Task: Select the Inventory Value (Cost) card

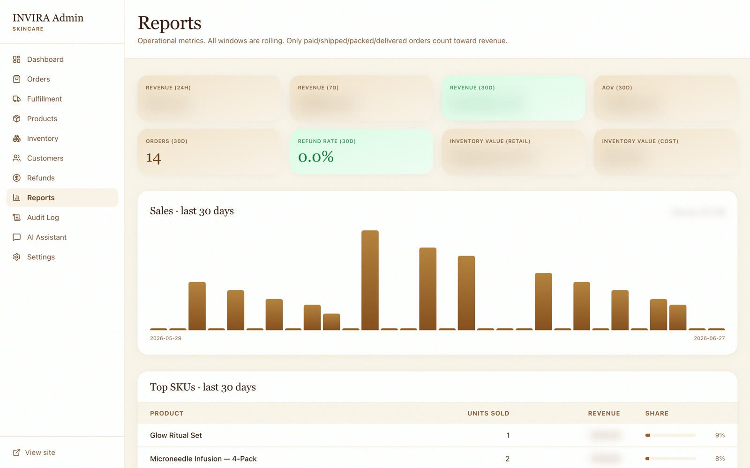Action: 666,152
